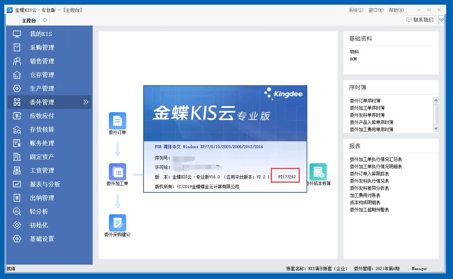
Task: Click the 报表与分析 chart icon
Action: 17,184
